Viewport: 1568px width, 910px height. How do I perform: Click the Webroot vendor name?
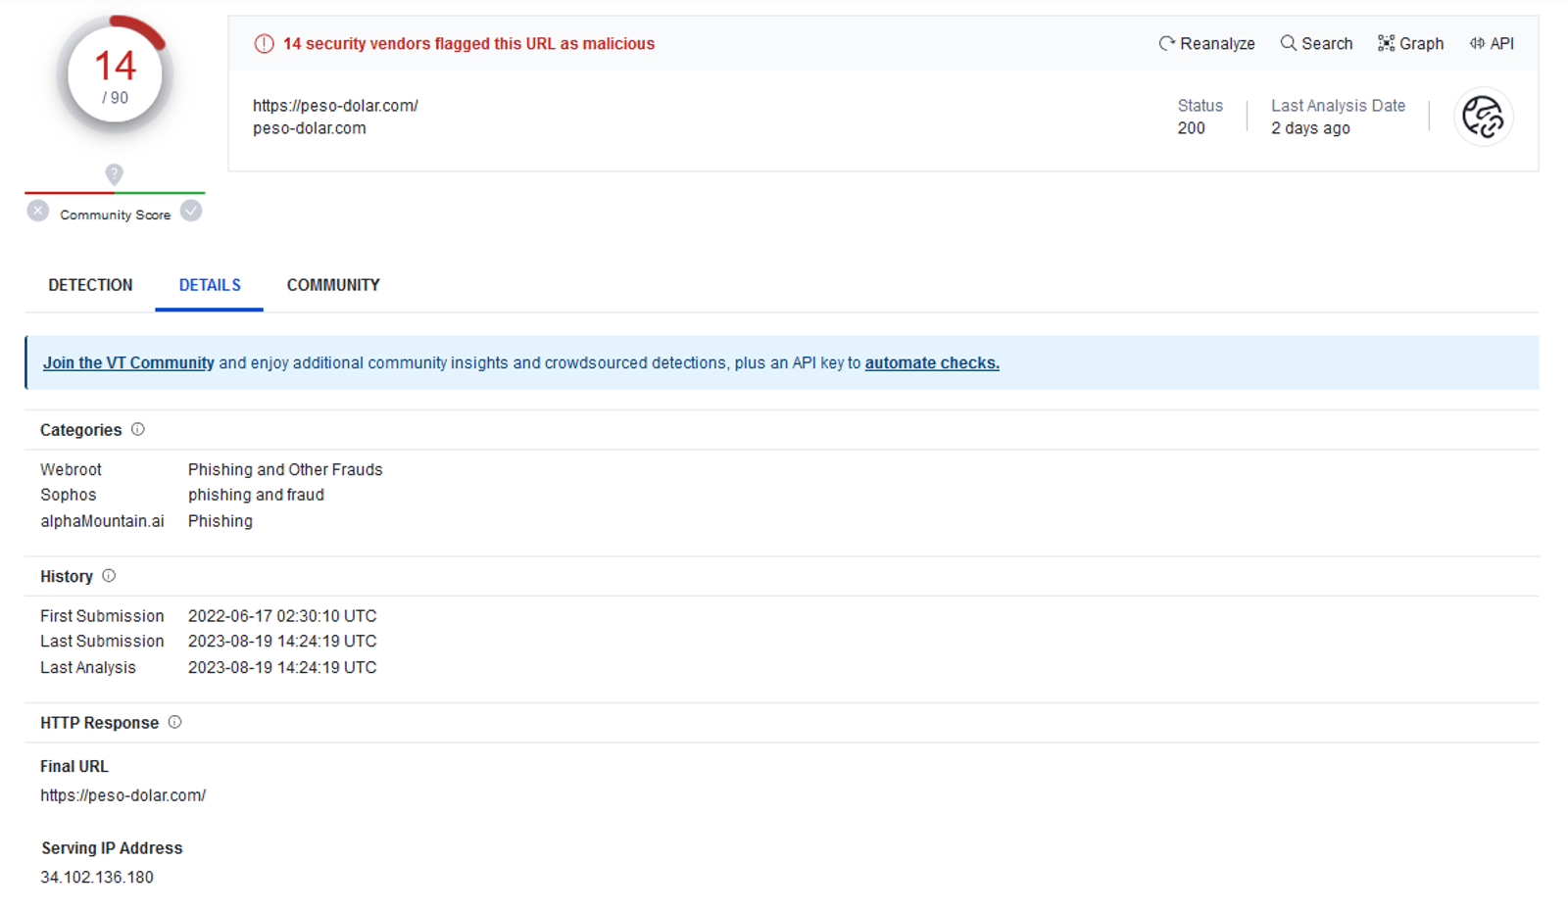(71, 469)
